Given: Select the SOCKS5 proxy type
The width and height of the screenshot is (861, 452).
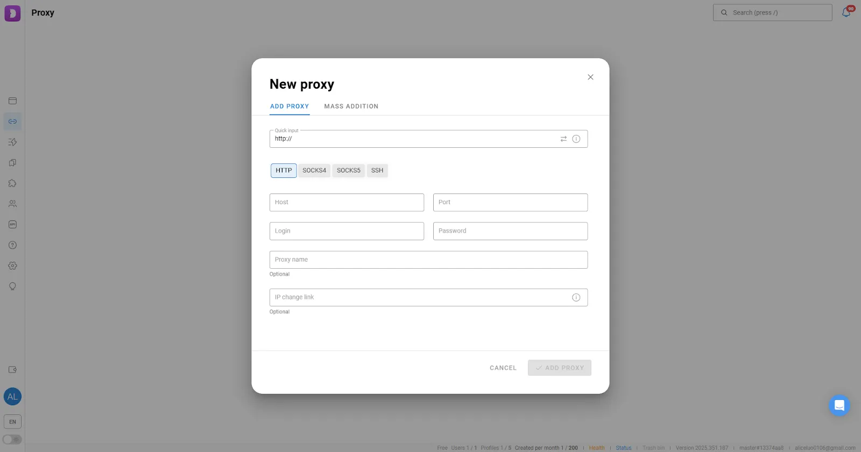Looking at the screenshot, I should point(348,170).
